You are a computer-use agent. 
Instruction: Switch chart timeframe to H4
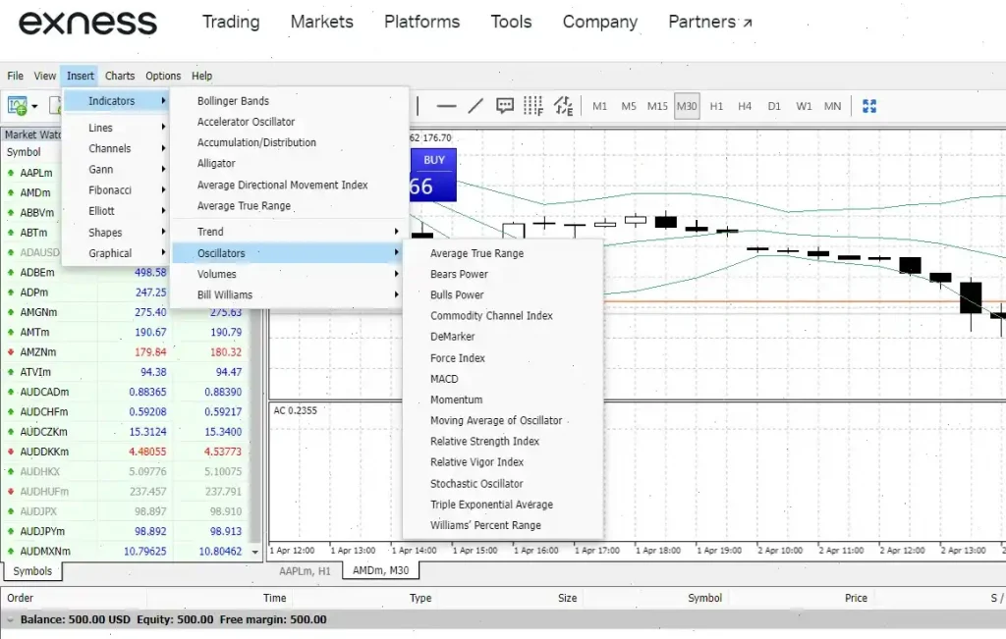tap(745, 106)
